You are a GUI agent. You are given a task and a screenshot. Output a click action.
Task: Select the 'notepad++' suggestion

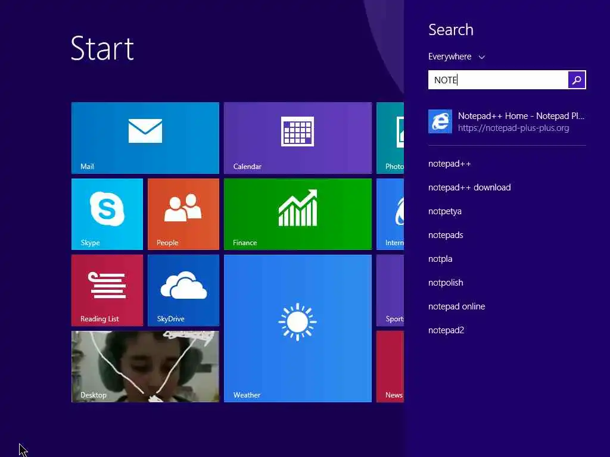point(449,164)
